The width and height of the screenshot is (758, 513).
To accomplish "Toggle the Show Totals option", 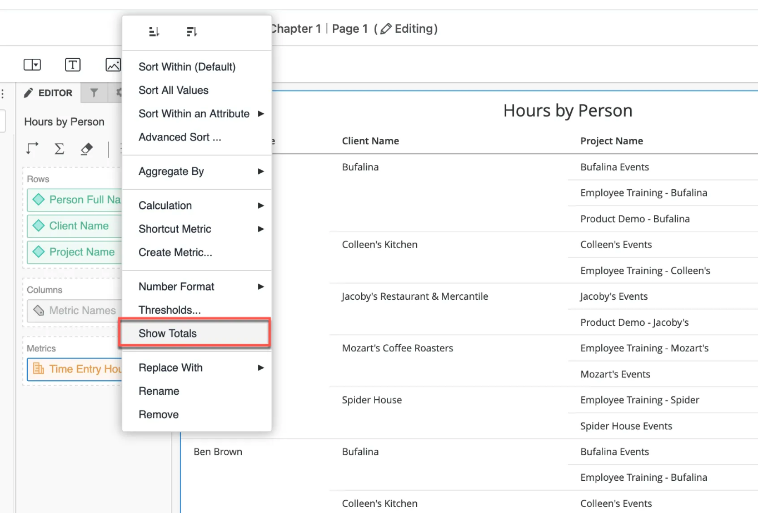I will [x=167, y=333].
